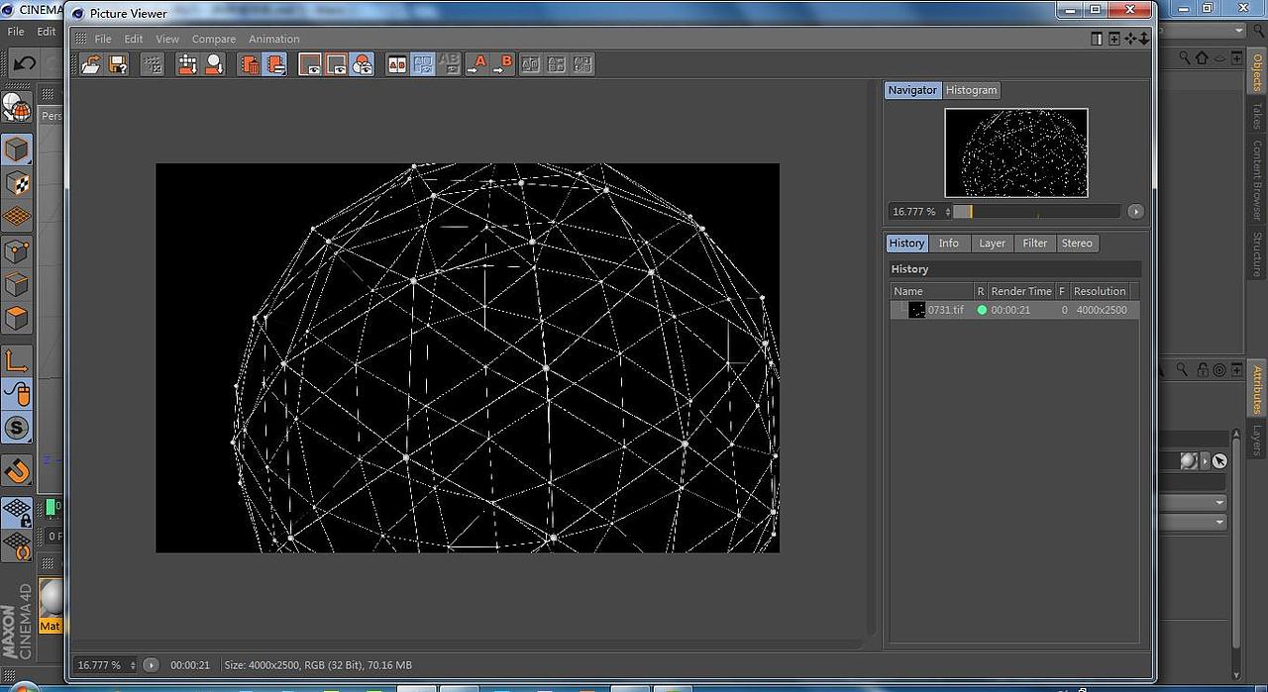The height and width of the screenshot is (692, 1268).
Task: Toggle Enable Snap magnet icon
Action: (17, 470)
